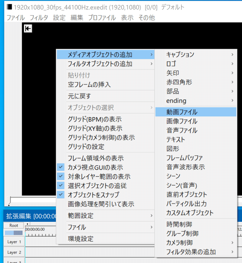Open the 表示 menu
The height and width of the screenshot is (263, 242).
click(127, 18)
